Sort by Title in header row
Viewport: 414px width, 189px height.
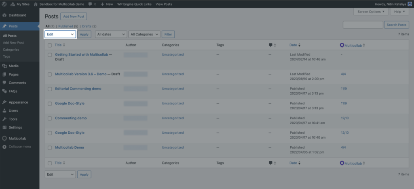[x=60, y=45]
